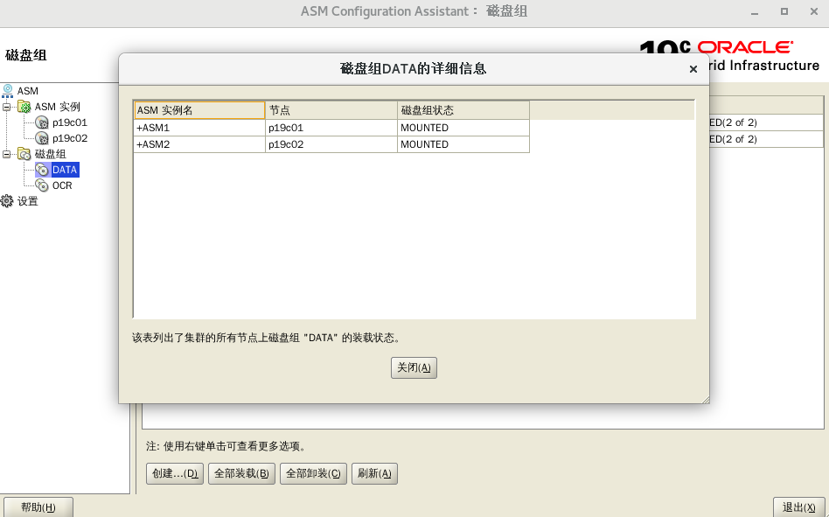Click the ASM root node icon
The width and height of the screenshot is (829, 517).
click(7, 91)
